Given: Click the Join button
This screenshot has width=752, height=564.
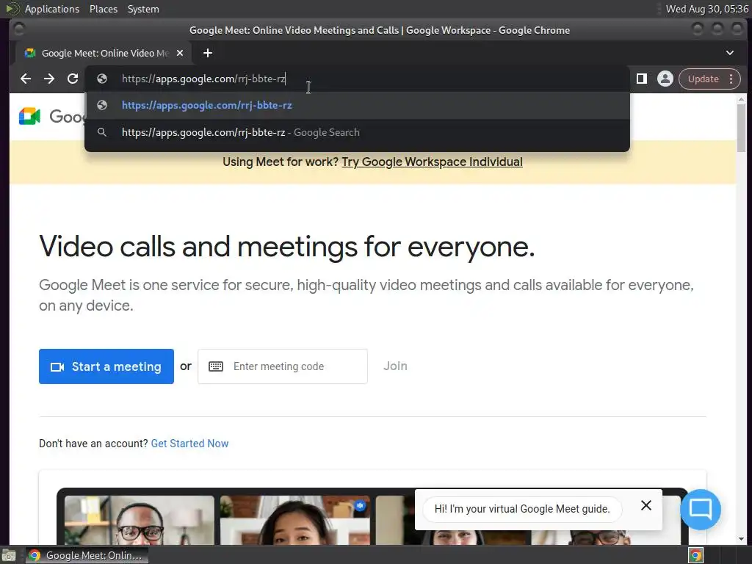Looking at the screenshot, I should point(395,366).
